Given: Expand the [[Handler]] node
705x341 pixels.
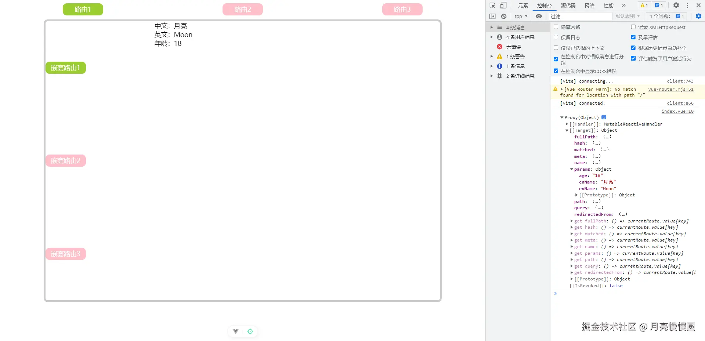Looking at the screenshot, I should click(567, 124).
